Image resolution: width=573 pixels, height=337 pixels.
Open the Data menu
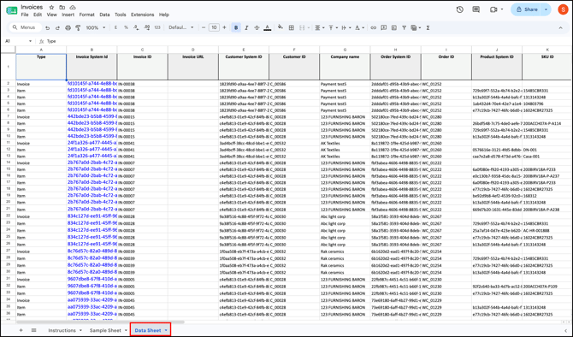coord(104,15)
